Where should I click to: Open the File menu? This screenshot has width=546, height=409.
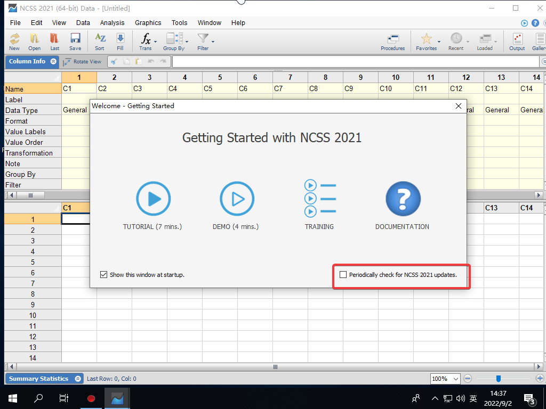pos(15,22)
